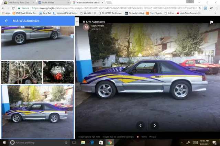Go to the previous photo with left arrow
This screenshot has height=146, width=220.
pyautogui.click(x=140, y=125)
